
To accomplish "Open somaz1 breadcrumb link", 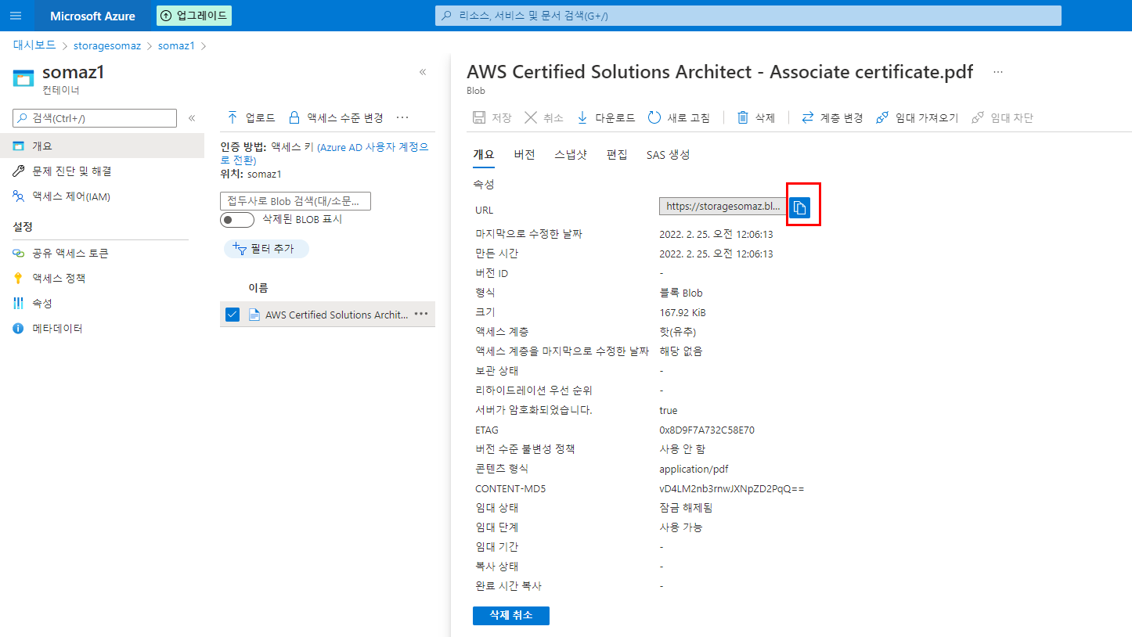I will coord(176,45).
